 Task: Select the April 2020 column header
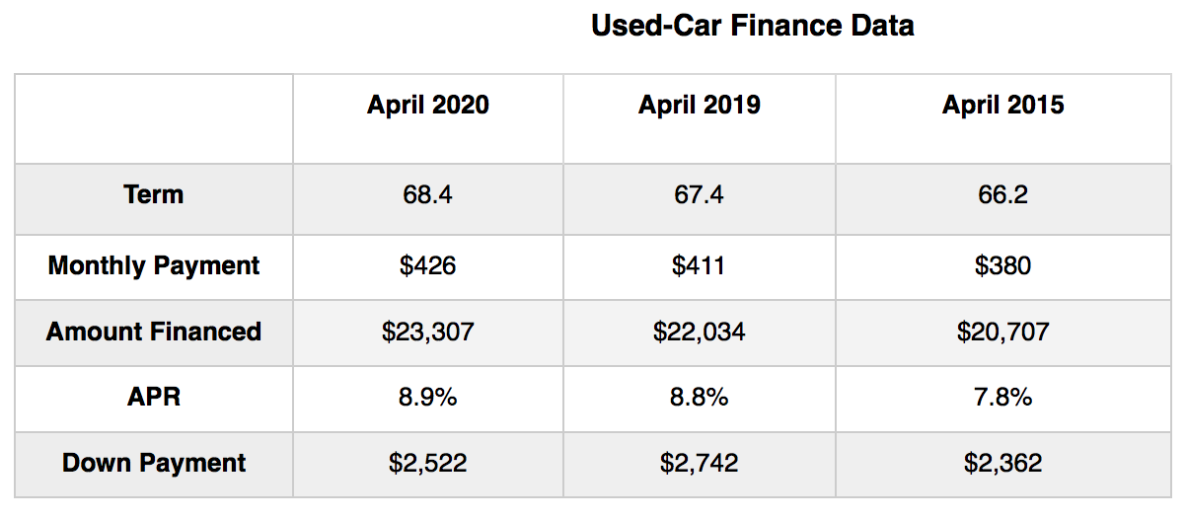[x=428, y=105]
